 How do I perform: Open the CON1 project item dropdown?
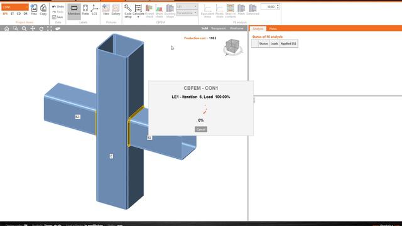(x=15, y=7)
